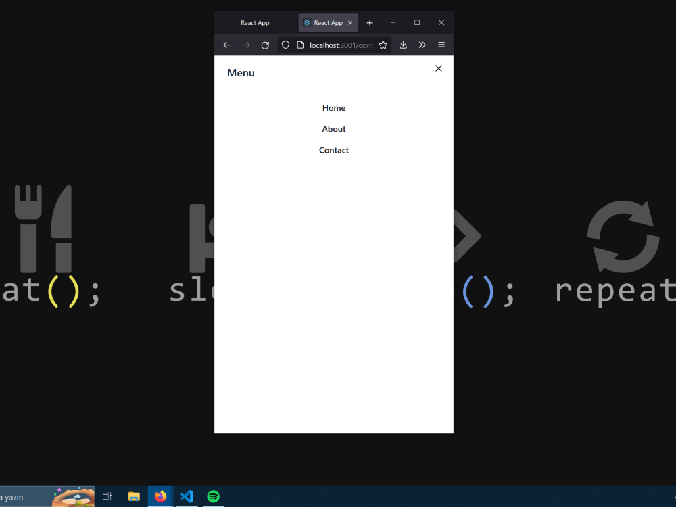Screen dimensions: 676x507
Task: Close the Firefox window
Action: 441,22
